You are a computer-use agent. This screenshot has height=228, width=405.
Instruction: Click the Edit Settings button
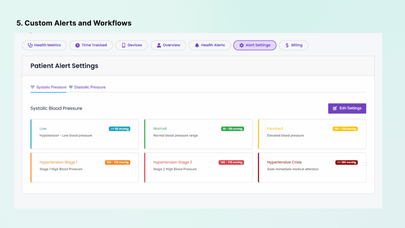click(347, 108)
